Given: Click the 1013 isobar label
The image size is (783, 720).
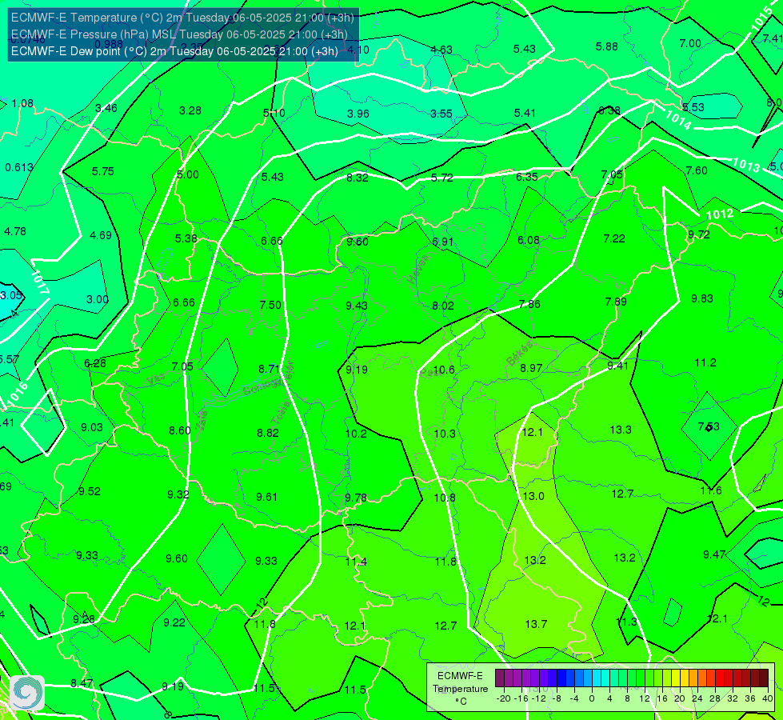Looking at the screenshot, I should [x=746, y=165].
